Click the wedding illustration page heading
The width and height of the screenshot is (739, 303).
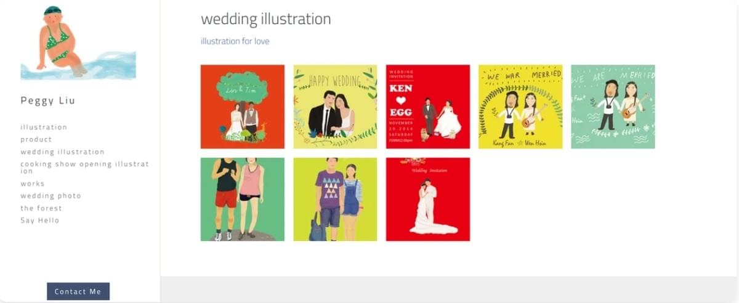[x=266, y=19]
